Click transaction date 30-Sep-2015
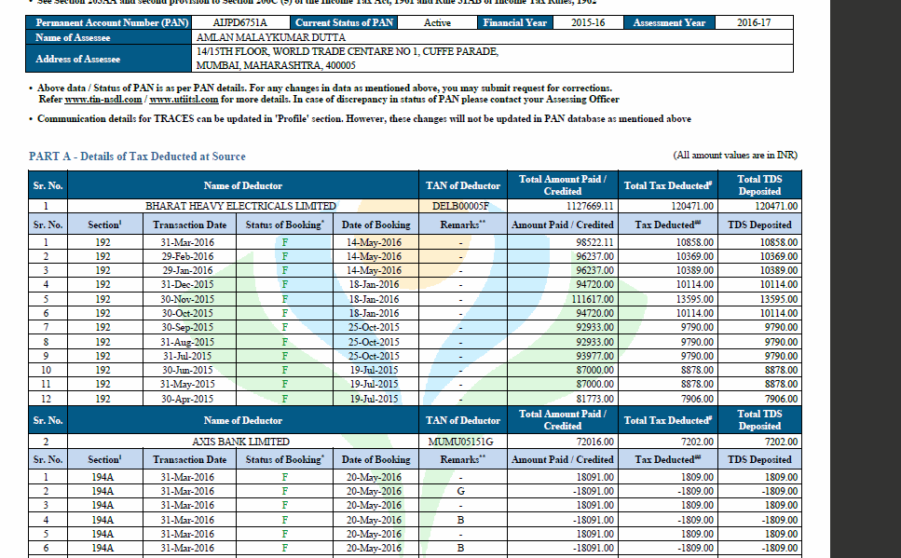This screenshot has width=901, height=558. (187, 327)
